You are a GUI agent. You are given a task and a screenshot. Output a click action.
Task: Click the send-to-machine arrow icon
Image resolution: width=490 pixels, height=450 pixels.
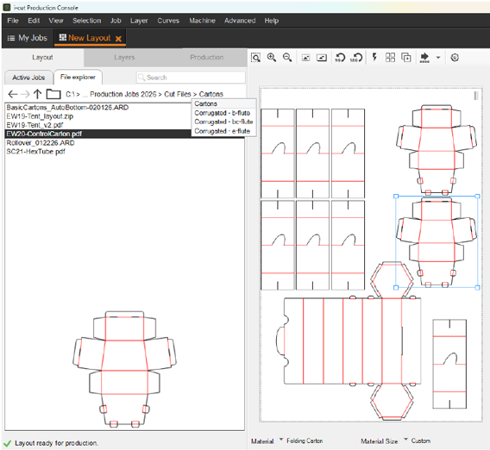(424, 58)
